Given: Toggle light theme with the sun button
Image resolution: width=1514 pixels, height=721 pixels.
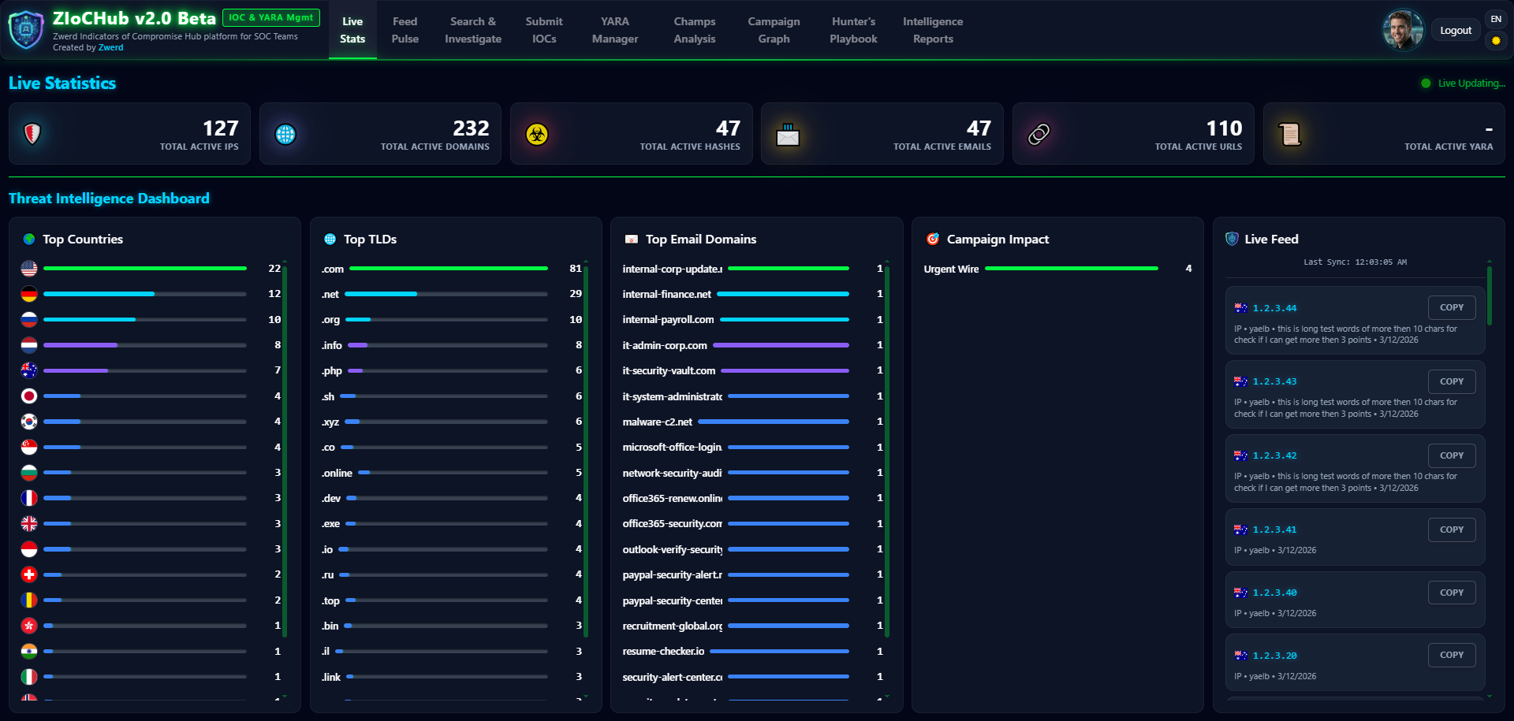Looking at the screenshot, I should [x=1496, y=41].
